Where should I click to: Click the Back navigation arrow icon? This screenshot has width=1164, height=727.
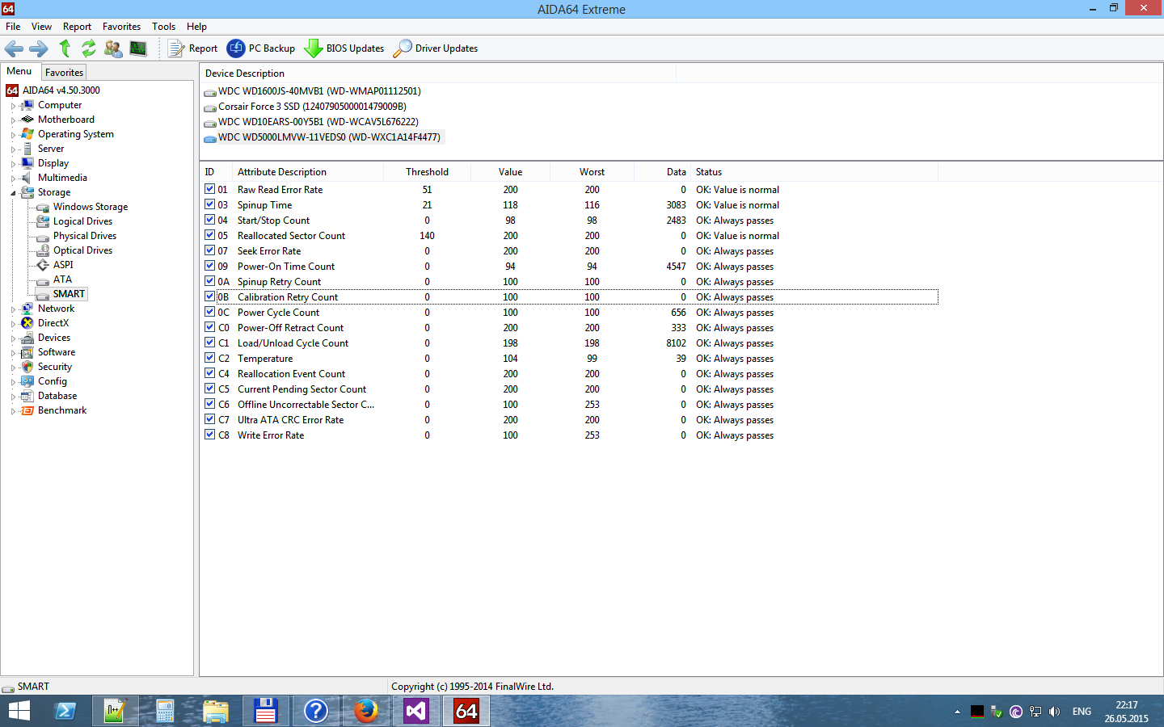point(14,48)
